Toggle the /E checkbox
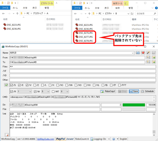Screen dimensions: 158x141 click(x=19, y=85)
